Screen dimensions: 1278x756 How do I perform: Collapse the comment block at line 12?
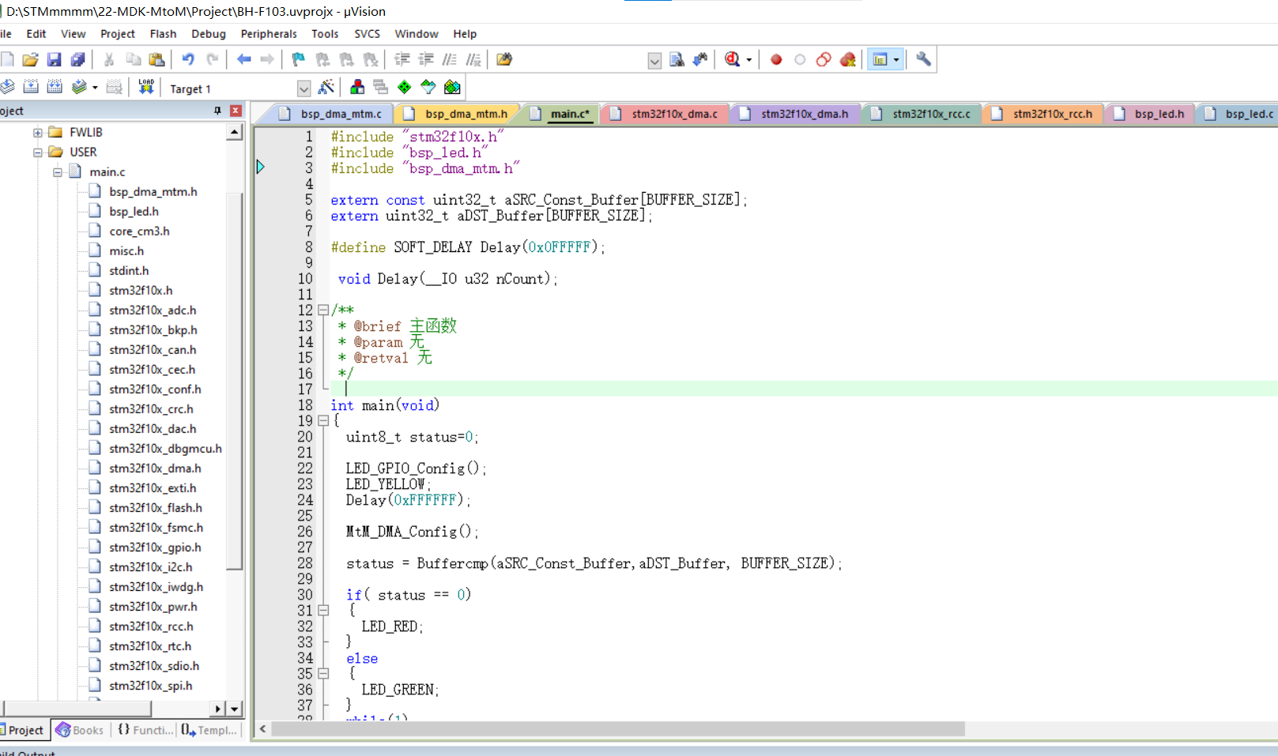[323, 310]
